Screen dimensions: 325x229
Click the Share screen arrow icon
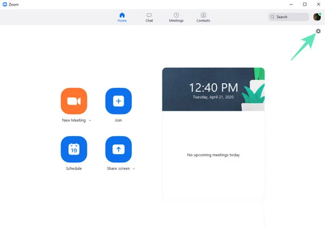[118, 149]
